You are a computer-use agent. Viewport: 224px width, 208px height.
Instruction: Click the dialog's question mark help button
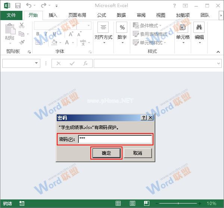144,117
